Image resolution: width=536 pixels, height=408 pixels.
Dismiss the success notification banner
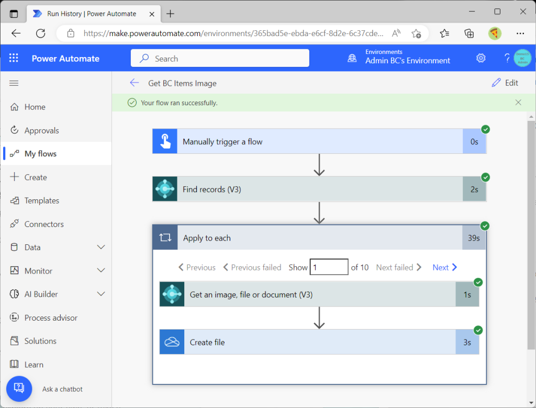point(518,103)
